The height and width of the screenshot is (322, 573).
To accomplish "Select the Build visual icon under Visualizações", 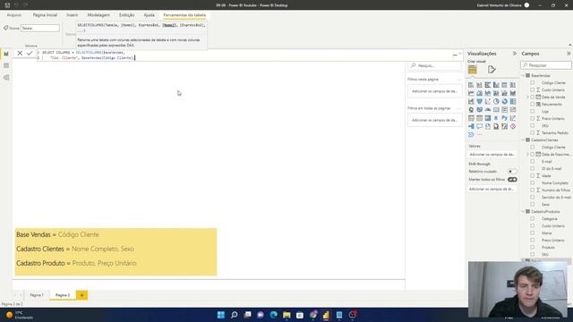I will click(473, 70).
